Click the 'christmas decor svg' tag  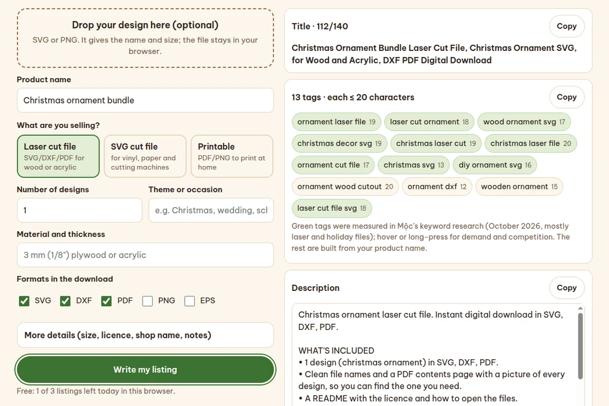coord(340,143)
